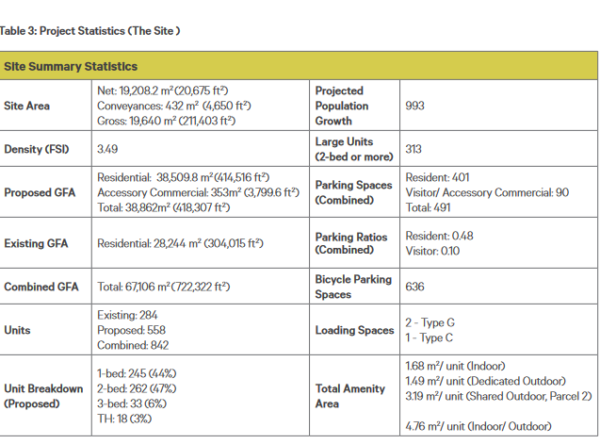Click the Resident: 0.48 parking ratio
The width and height of the screenshot is (600, 444).
(x=439, y=236)
